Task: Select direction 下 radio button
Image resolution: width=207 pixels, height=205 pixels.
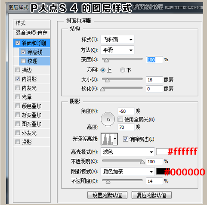Action: [x=122, y=70]
